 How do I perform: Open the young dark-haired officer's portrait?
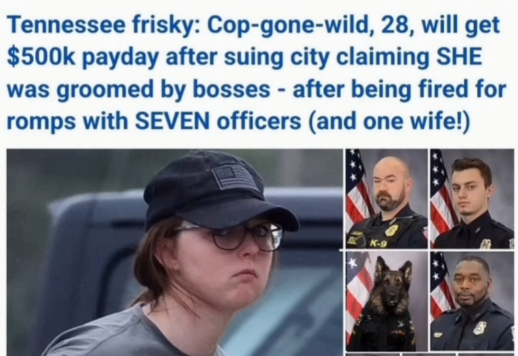pos(472,198)
